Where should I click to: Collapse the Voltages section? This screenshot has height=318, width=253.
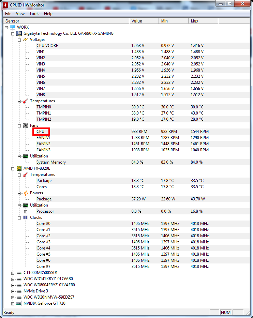(x=19, y=40)
